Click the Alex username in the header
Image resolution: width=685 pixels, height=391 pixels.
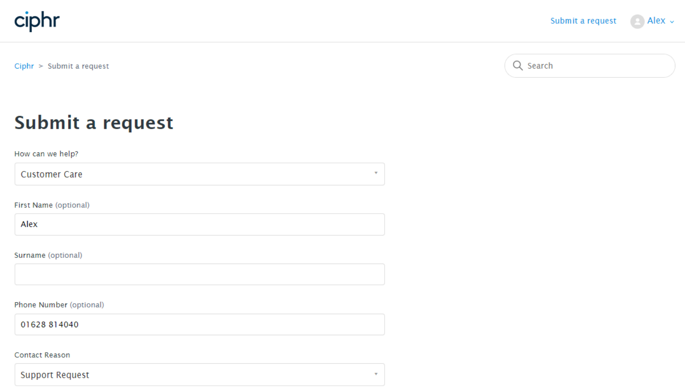656,21
